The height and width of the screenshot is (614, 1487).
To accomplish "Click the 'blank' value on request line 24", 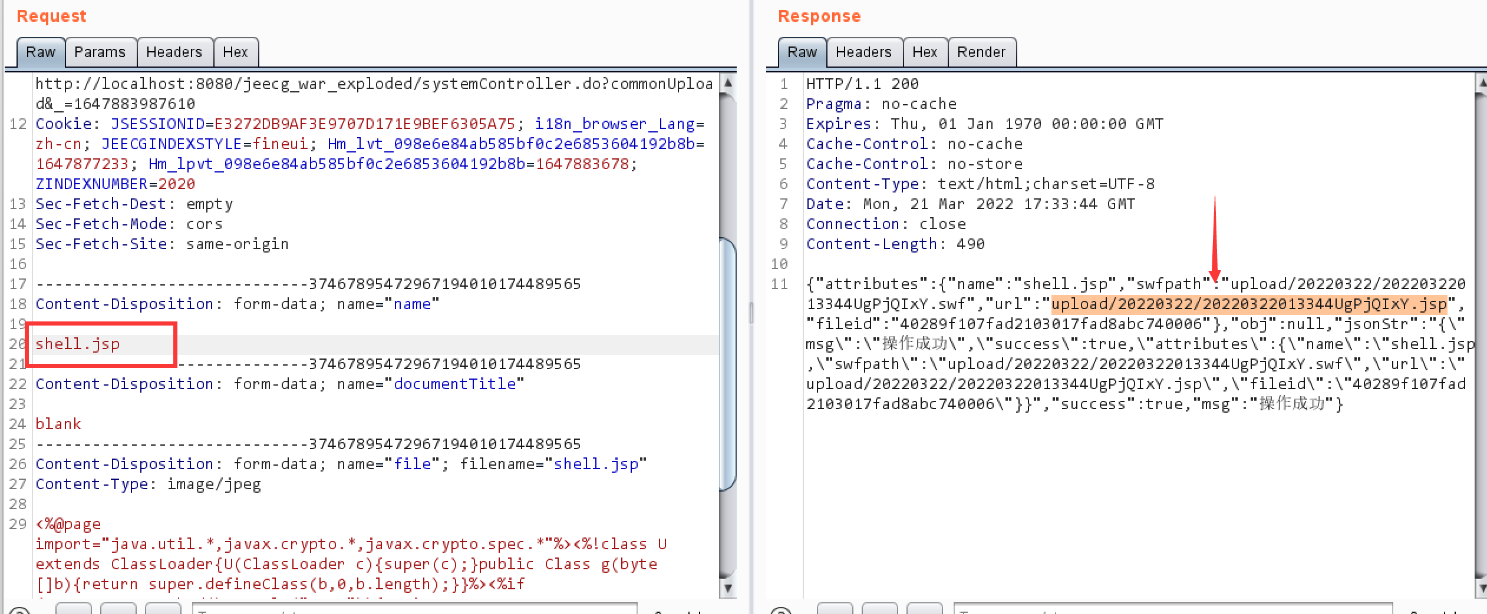I will pos(58,424).
